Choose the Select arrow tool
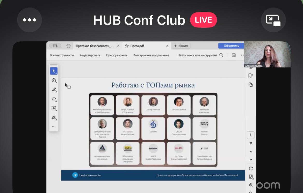The width and height of the screenshot is (303, 193). pos(54,71)
